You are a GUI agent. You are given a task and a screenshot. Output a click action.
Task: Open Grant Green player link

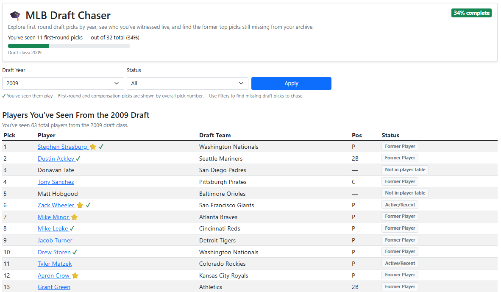54,287
